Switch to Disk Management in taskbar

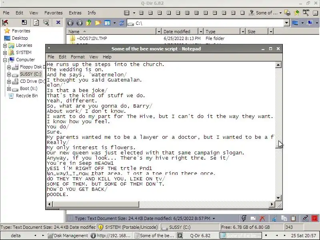[x=68, y=236]
